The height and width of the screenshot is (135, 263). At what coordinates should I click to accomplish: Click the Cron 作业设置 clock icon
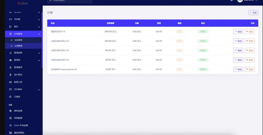tap(11, 125)
